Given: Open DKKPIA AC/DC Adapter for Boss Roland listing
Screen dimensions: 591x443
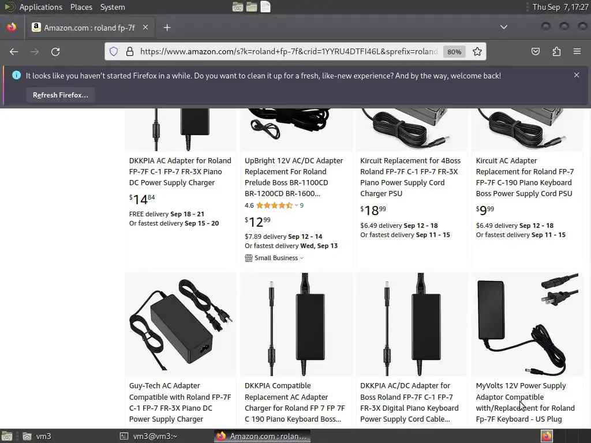Looking at the screenshot, I should pyautogui.click(x=409, y=402).
